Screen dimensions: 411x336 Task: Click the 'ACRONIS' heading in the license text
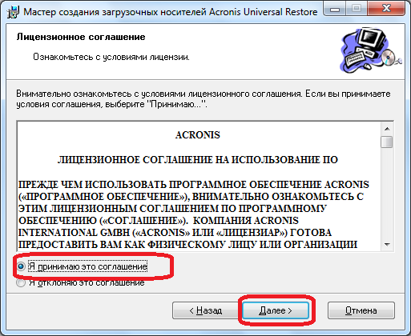point(198,135)
